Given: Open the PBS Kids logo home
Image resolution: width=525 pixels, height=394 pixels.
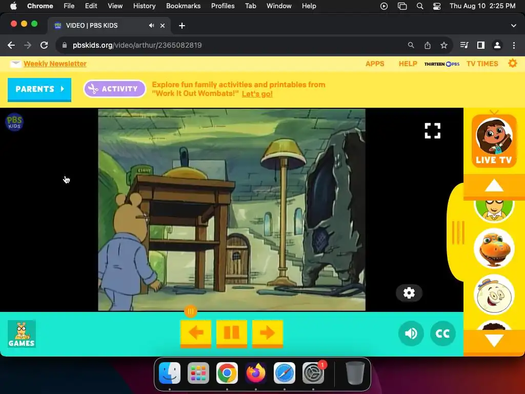Looking at the screenshot, I should [14, 122].
